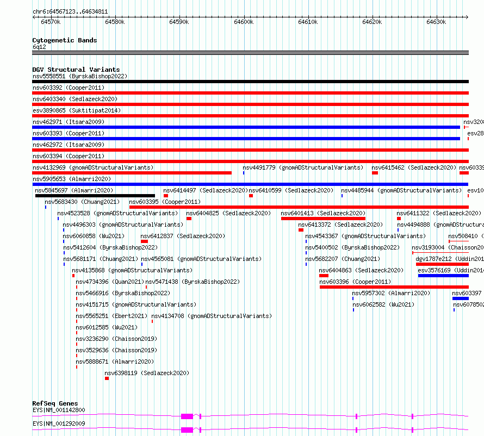Viewport: 484px width, 436px height.
Task: Click nsv6404863 (Sedlazeck2020) label
Action: click(361, 270)
